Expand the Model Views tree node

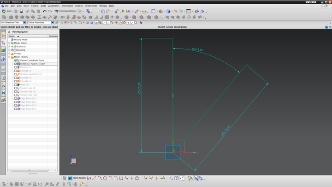[x=9, y=43]
